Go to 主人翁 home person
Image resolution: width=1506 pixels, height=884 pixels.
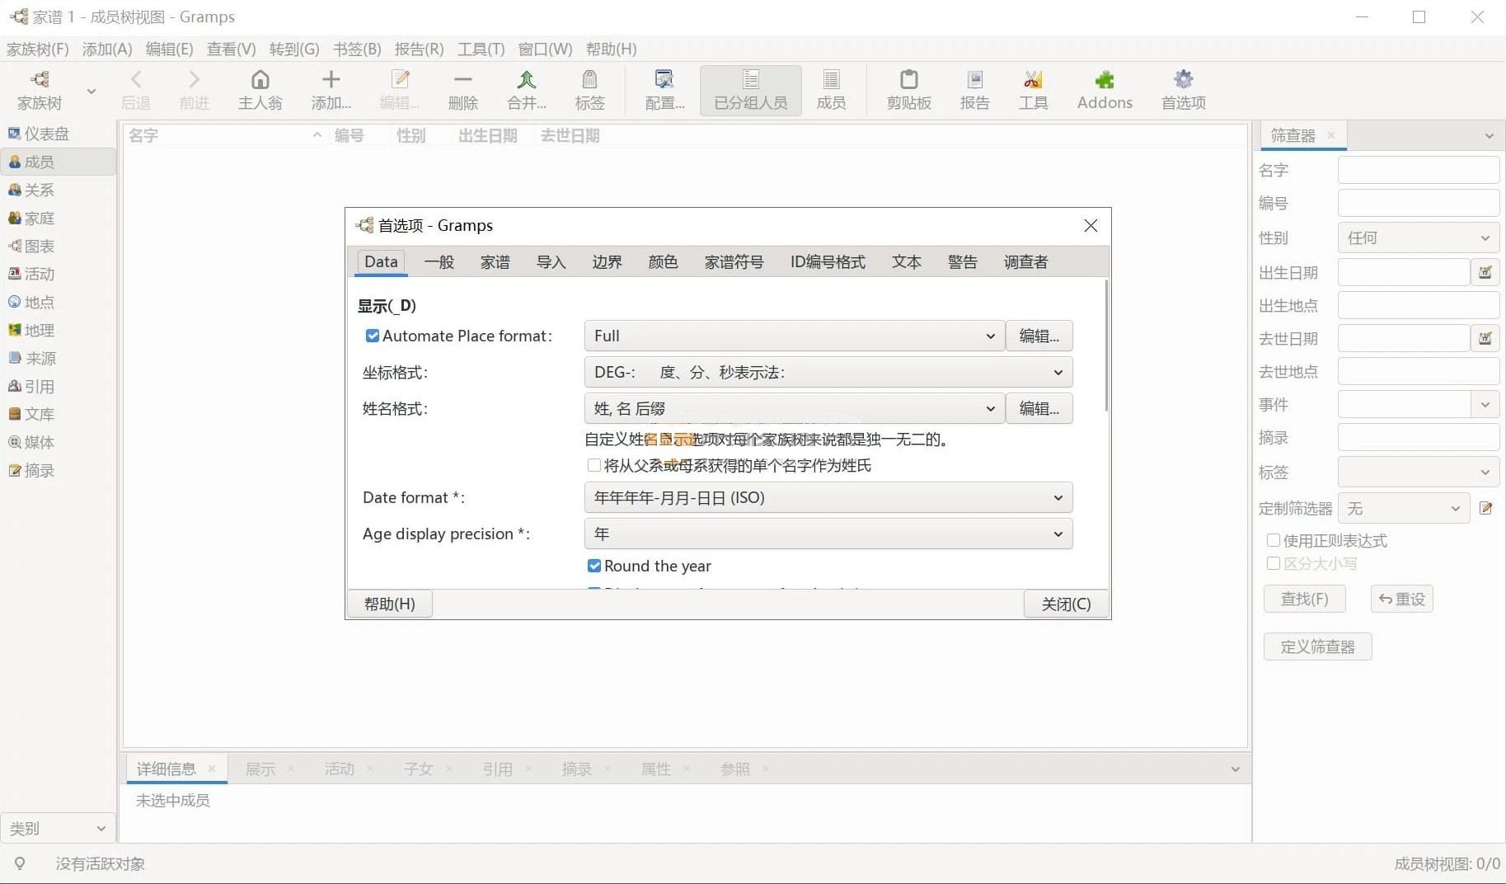pos(260,90)
